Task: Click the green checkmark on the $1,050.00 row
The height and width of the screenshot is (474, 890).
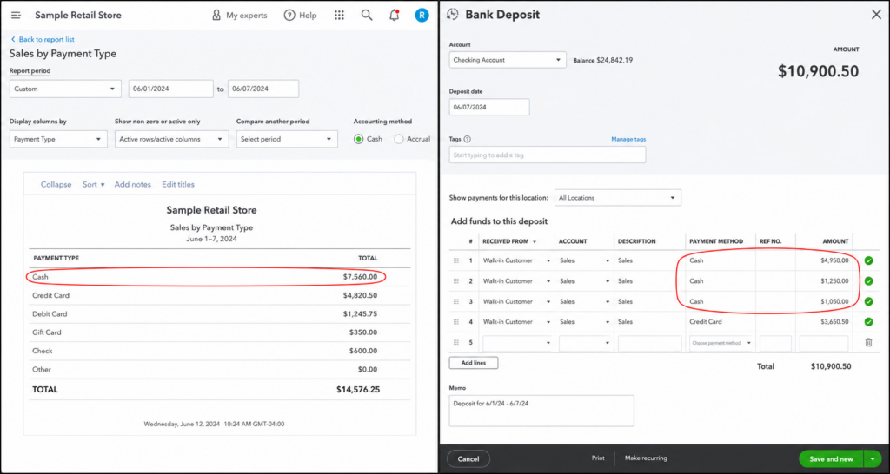Action: click(868, 301)
